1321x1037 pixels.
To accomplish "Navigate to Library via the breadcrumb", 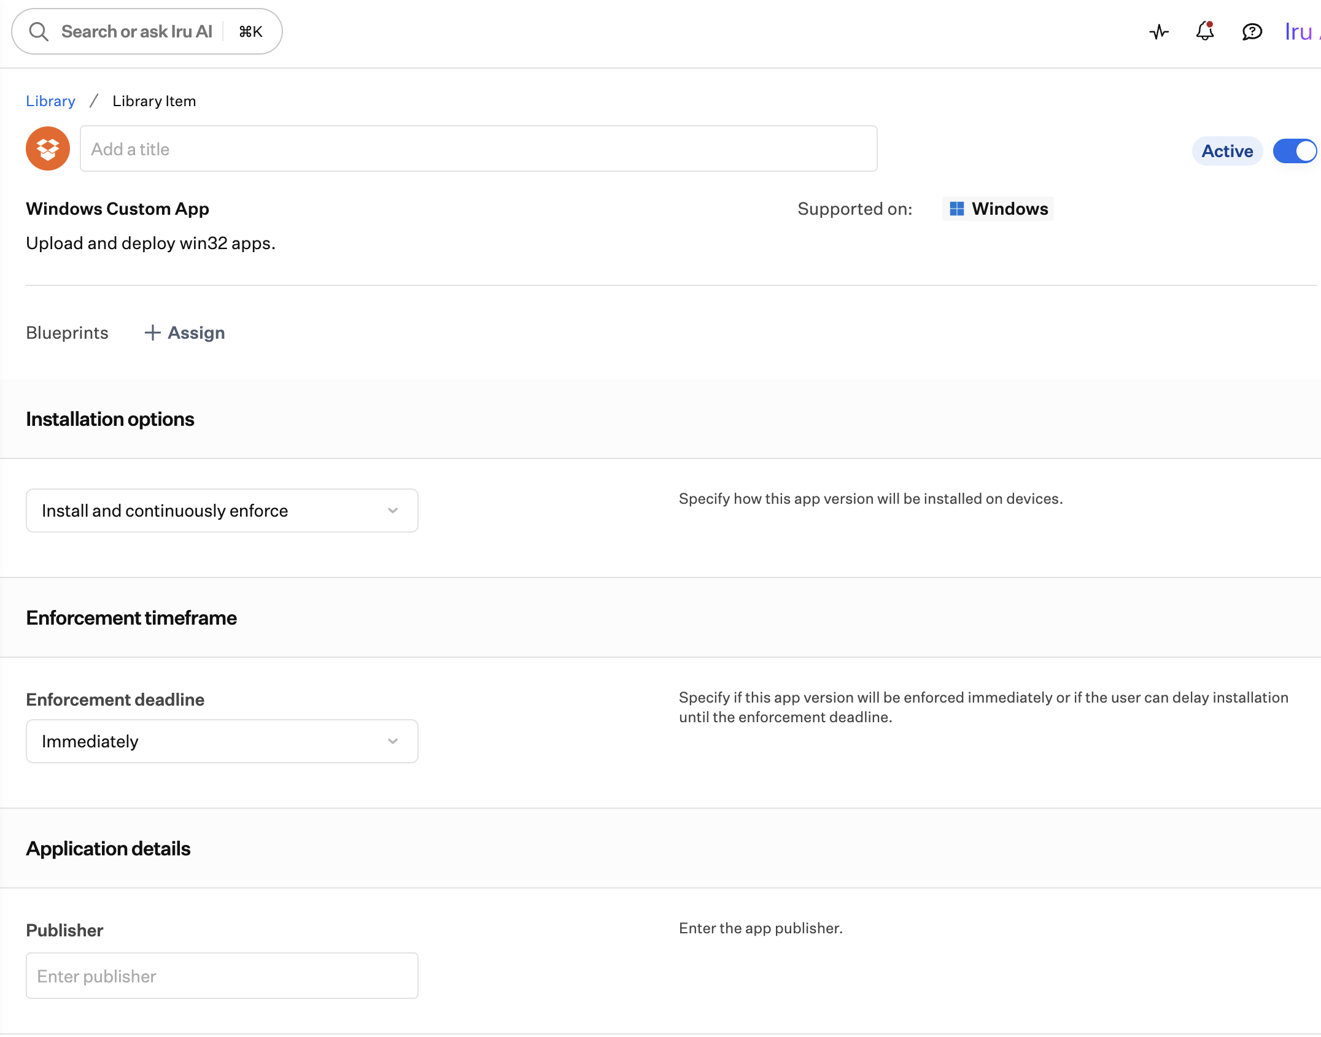I will 50,101.
